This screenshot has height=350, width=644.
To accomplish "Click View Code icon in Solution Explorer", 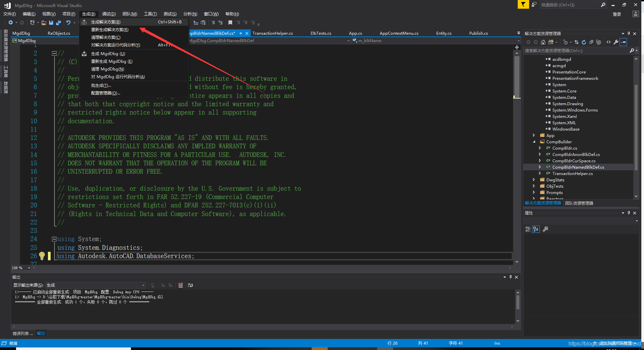I will (609, 42).
